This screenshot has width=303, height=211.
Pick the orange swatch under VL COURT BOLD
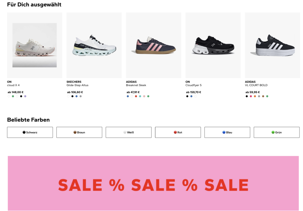255,96
